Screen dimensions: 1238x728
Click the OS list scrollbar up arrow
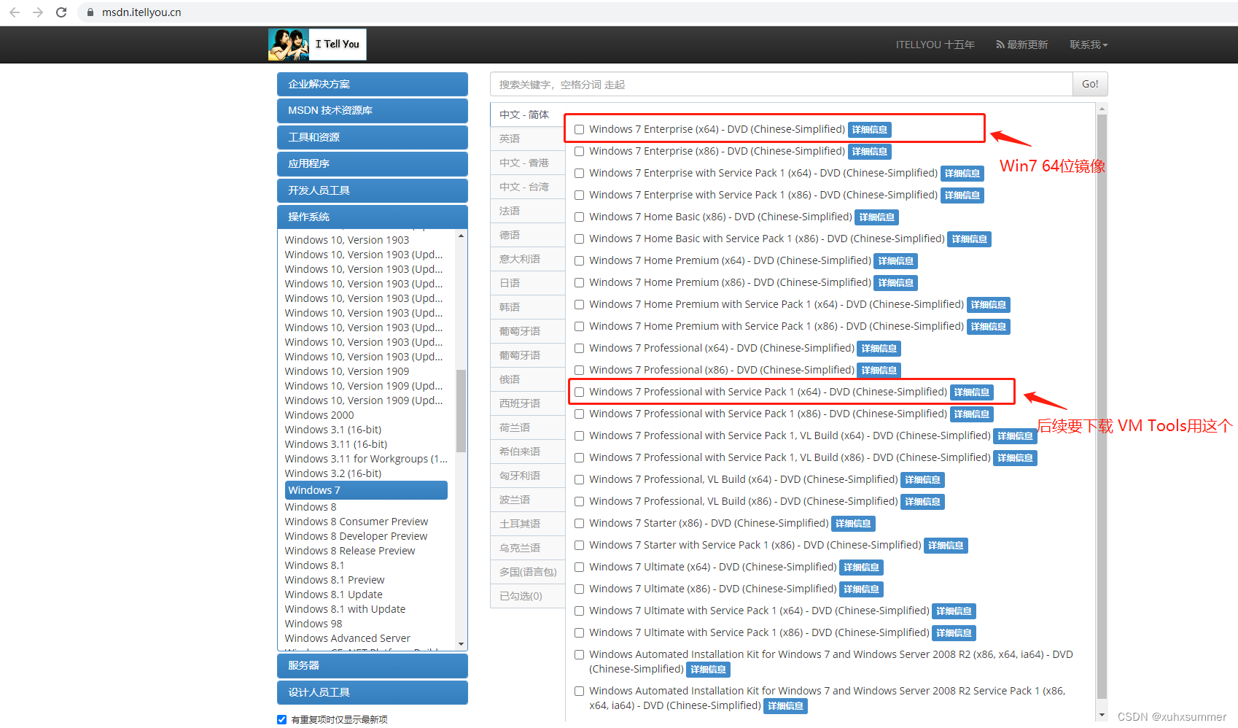pos(461,236)
